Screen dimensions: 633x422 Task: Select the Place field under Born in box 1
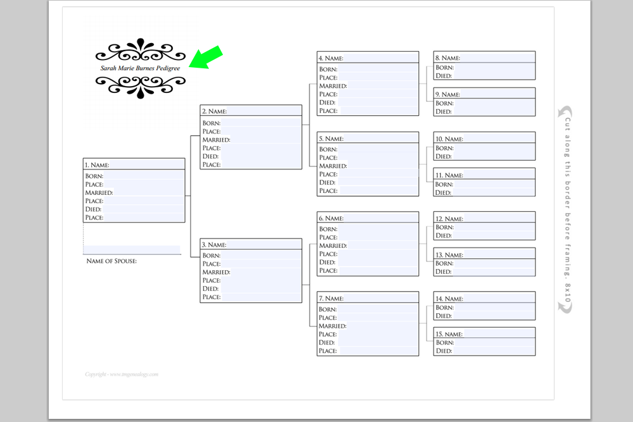point(143,184)
